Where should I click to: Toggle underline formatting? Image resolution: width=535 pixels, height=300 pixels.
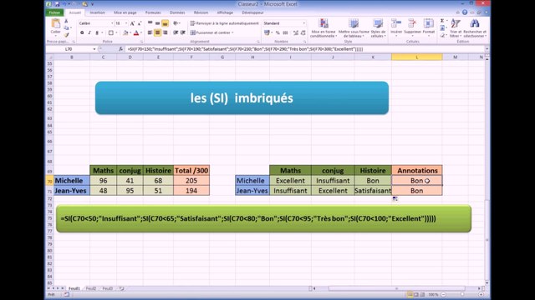click(x=97, y=32)
